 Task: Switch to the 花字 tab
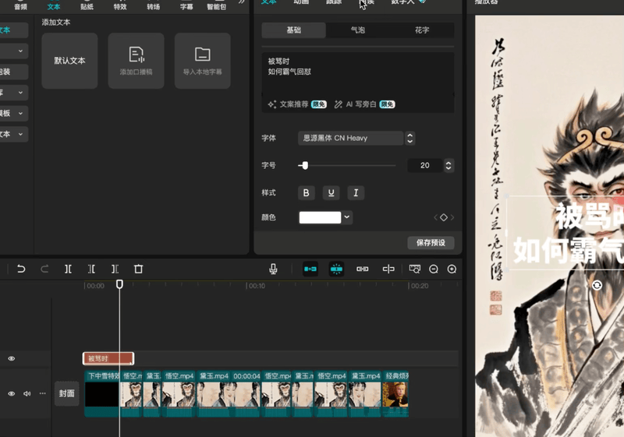tap(421, 30)
